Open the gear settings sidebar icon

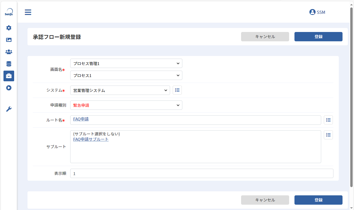click(9, 28)
